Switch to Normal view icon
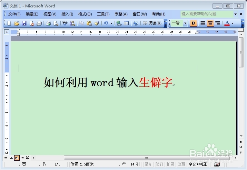247x170 pixels. click(x=6, y=158)
